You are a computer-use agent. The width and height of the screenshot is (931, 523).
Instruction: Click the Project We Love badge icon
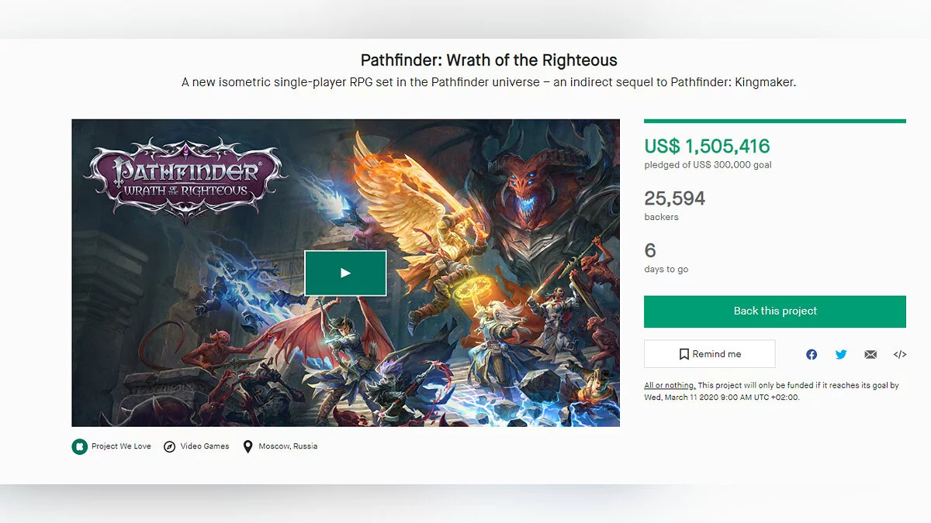point(79,446)
